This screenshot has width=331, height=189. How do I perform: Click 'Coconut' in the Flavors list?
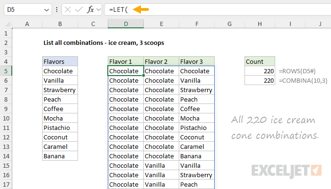pos(60,137)
